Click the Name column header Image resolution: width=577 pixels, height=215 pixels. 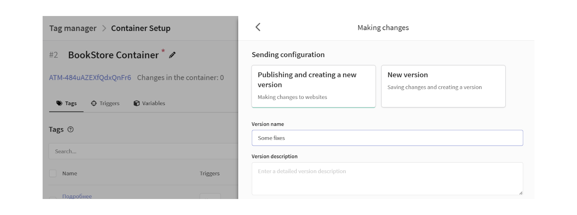(70, 174)
